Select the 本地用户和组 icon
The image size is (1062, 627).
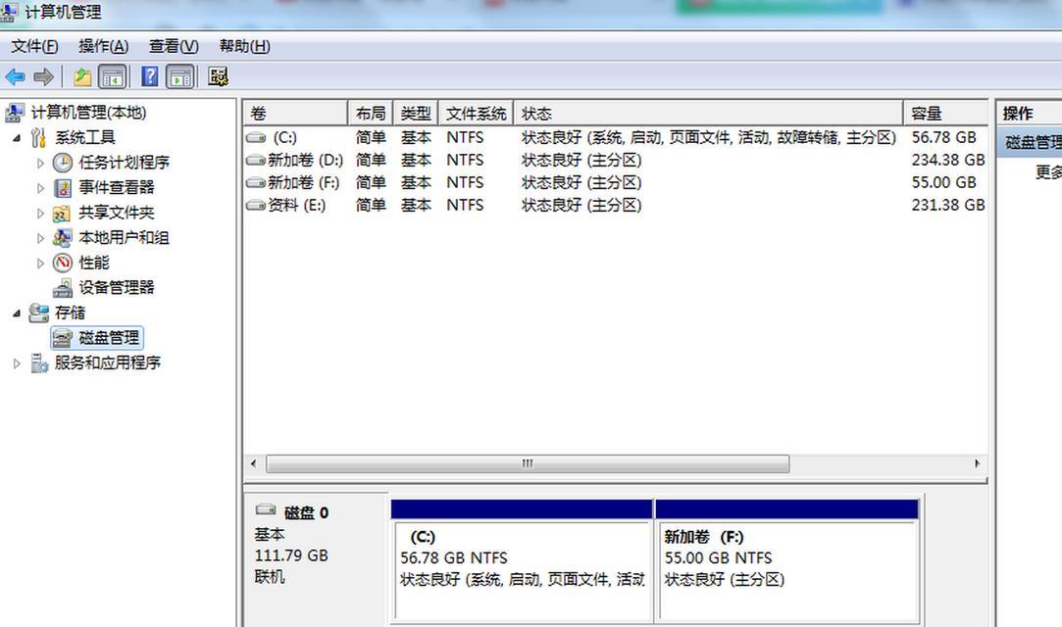click(x=63, y=237)
